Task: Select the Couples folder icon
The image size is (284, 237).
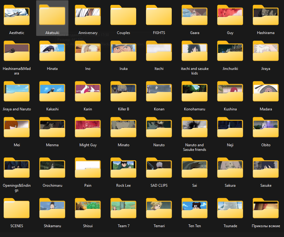Action: [123, 15]
